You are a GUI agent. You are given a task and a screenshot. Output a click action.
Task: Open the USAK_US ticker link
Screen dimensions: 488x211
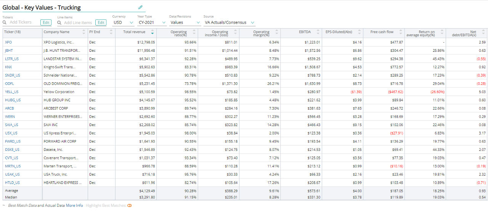pyautogui.click(x=12, y=174)
